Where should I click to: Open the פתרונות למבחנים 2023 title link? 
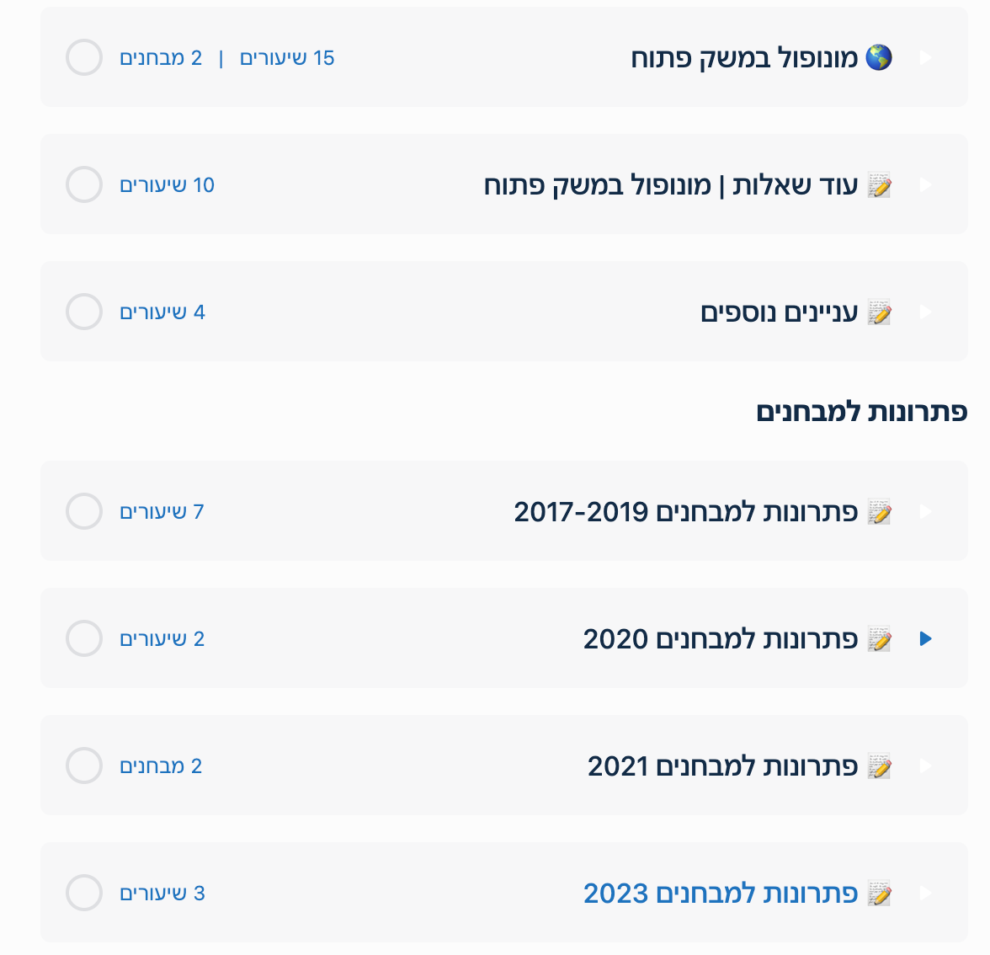[x=721, y=893]
